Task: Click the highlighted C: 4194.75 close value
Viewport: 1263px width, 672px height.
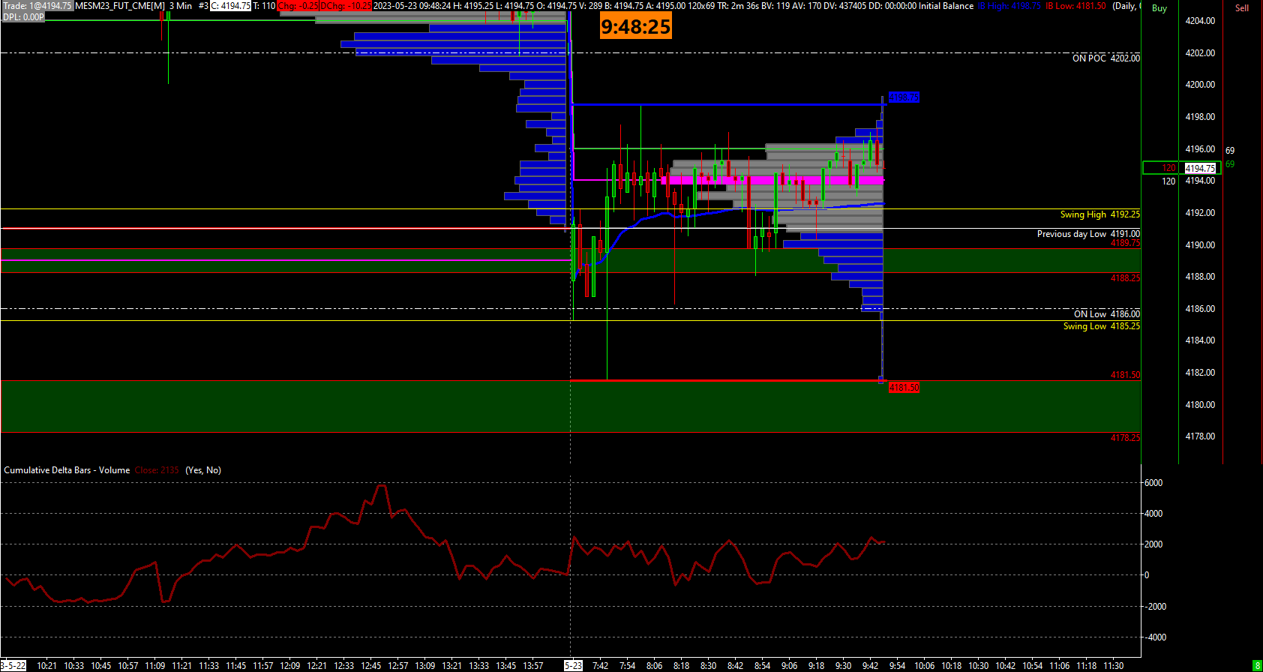Action: 230,6
